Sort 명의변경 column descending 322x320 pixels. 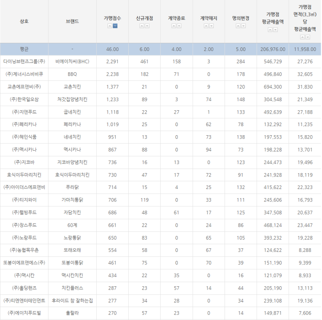coord(243,26)
